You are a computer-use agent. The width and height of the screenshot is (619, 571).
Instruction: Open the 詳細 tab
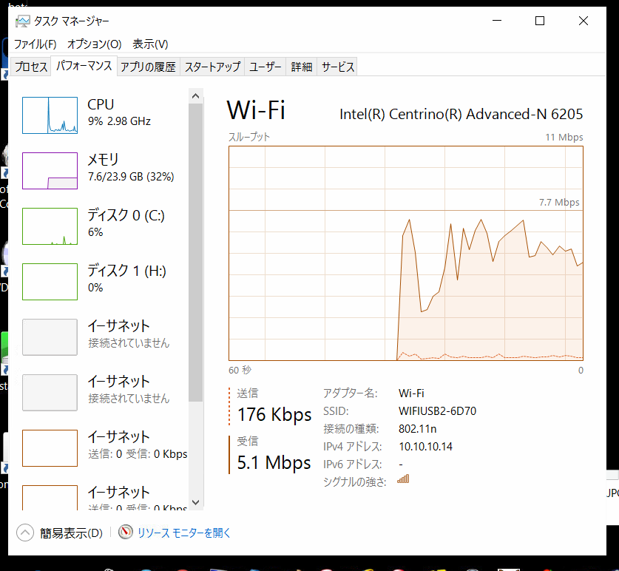[302, 67]
